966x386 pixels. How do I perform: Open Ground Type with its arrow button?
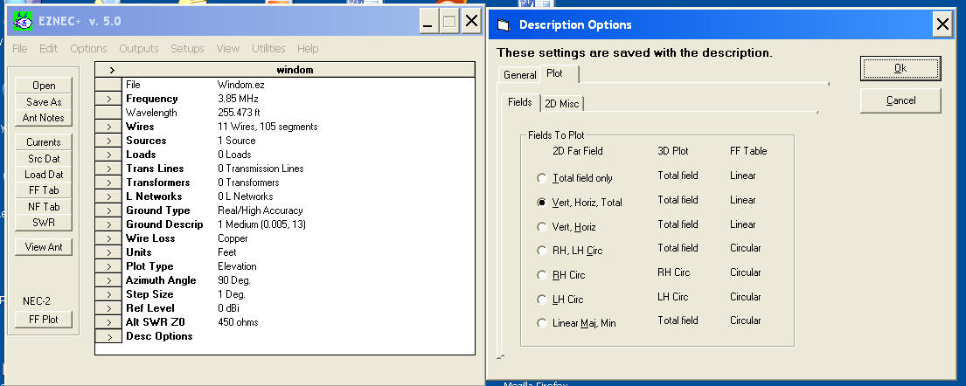[x=108, y=210]
